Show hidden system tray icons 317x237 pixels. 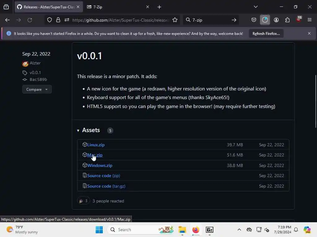click(x=239, y=230)
